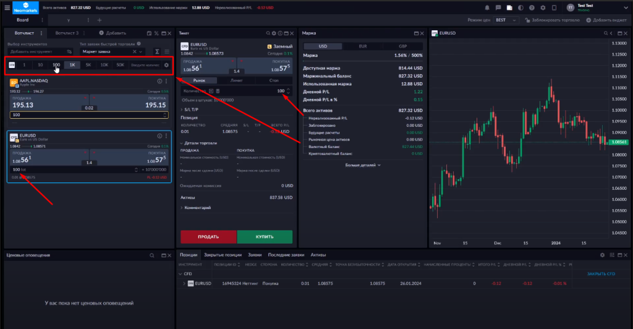This screenshot has width=633, height=329.
Task: Open the hamburger main menu
Action: tap(7, 7)
